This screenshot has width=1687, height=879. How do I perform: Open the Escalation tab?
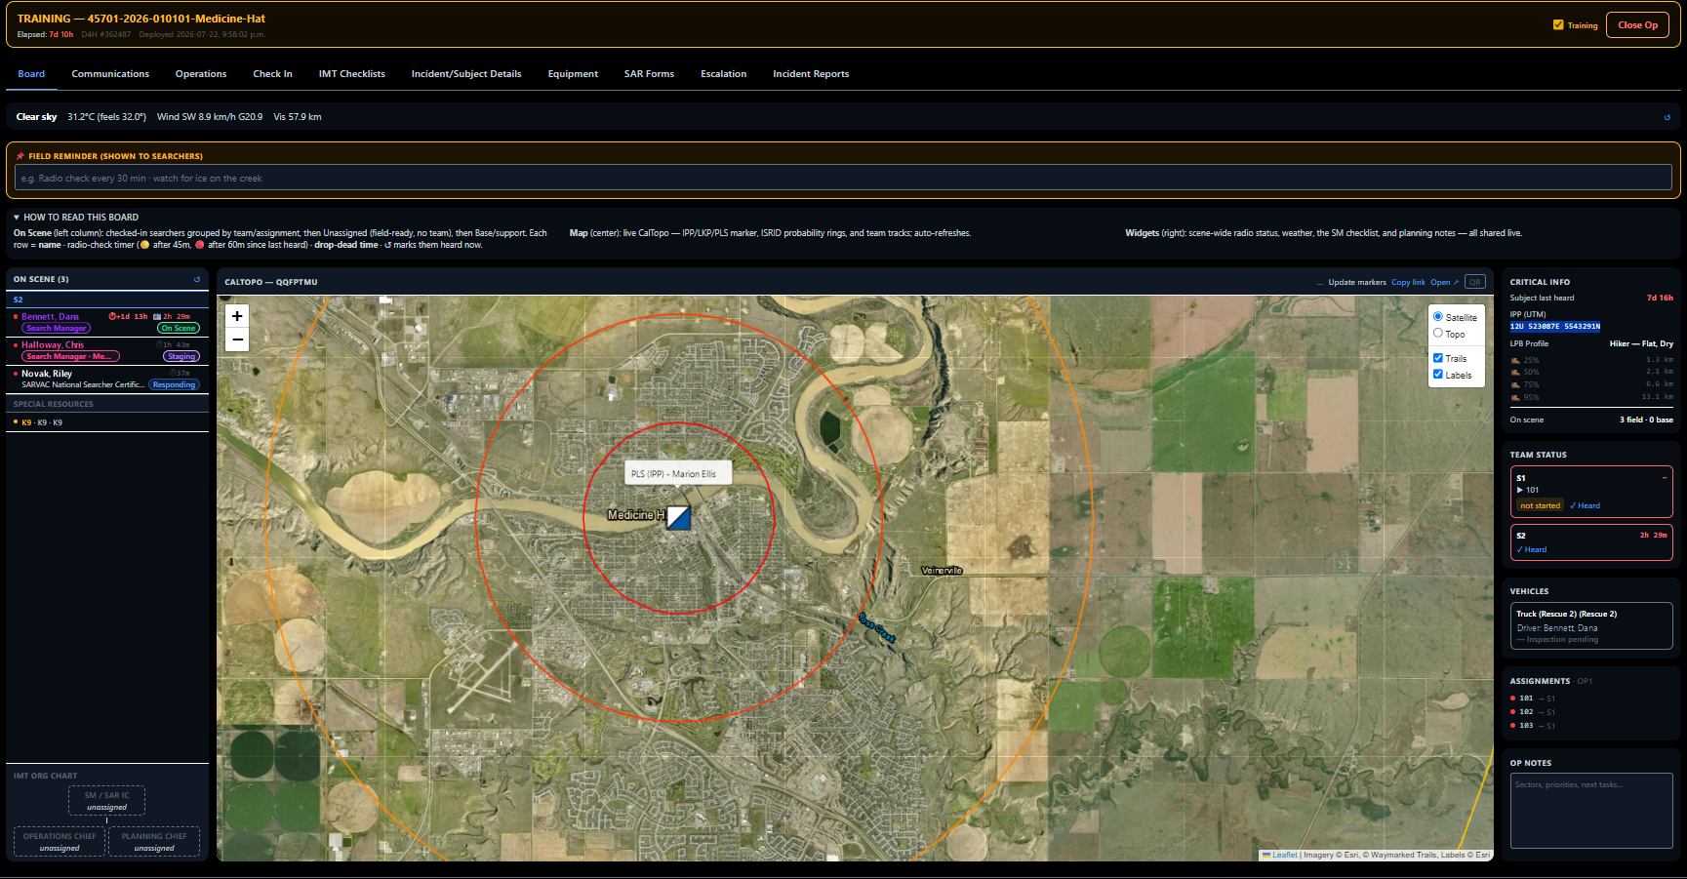click(x=724, y=74)
